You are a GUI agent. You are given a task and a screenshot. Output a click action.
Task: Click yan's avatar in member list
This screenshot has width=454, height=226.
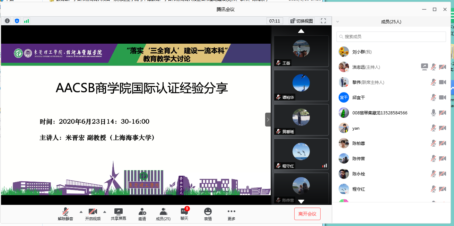pyautogui.click(x=344, y=128)
